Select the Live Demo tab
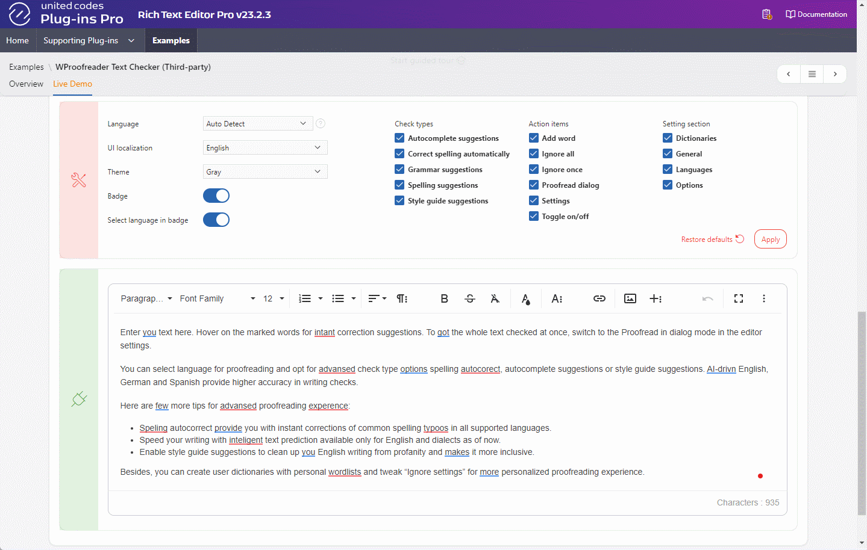 point(72,84)
